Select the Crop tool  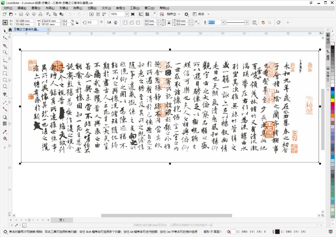5,45
